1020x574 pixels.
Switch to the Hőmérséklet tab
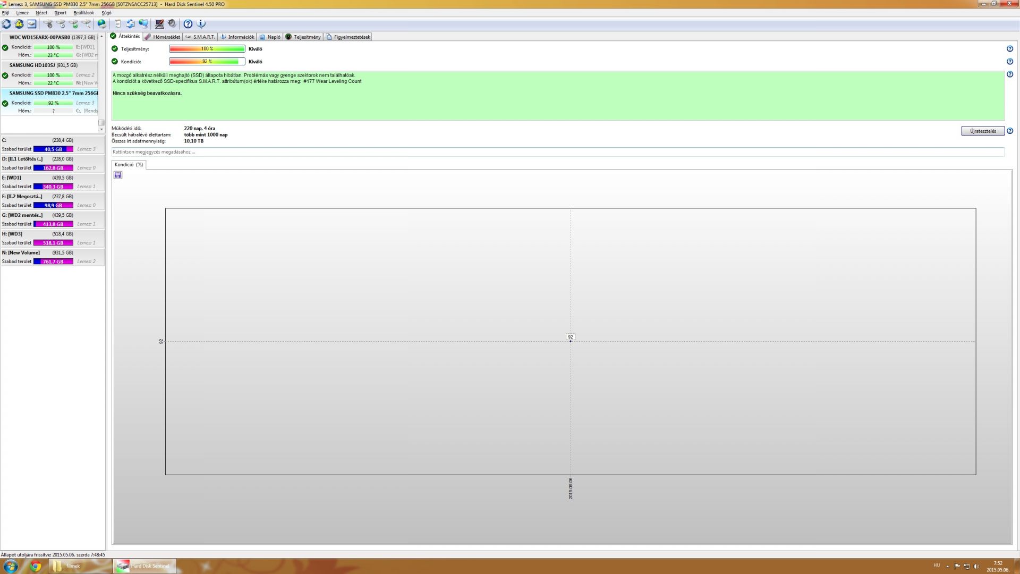(x=163, y=37)
